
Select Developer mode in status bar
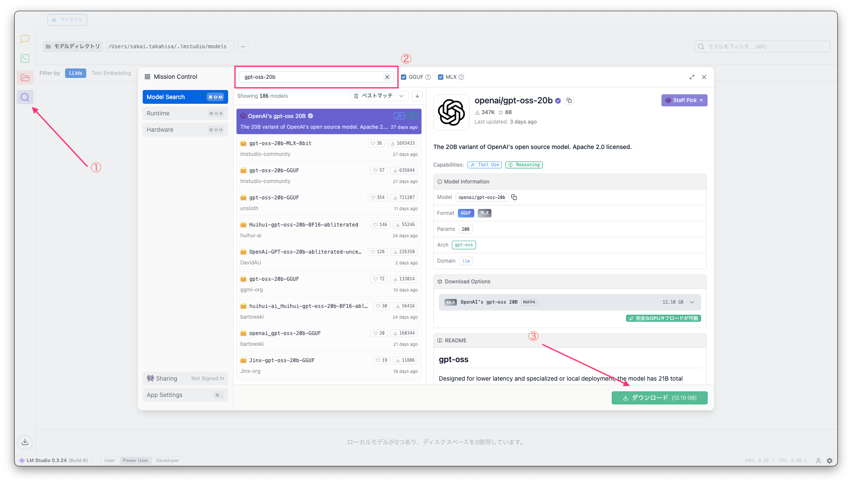168,460
